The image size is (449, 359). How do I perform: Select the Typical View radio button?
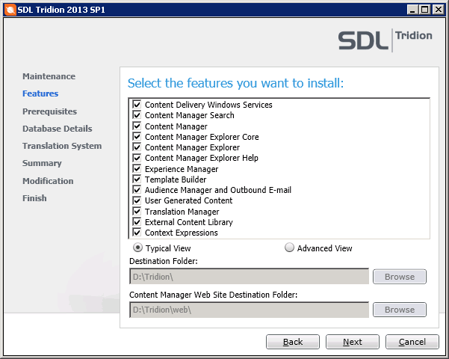point(137,248)
